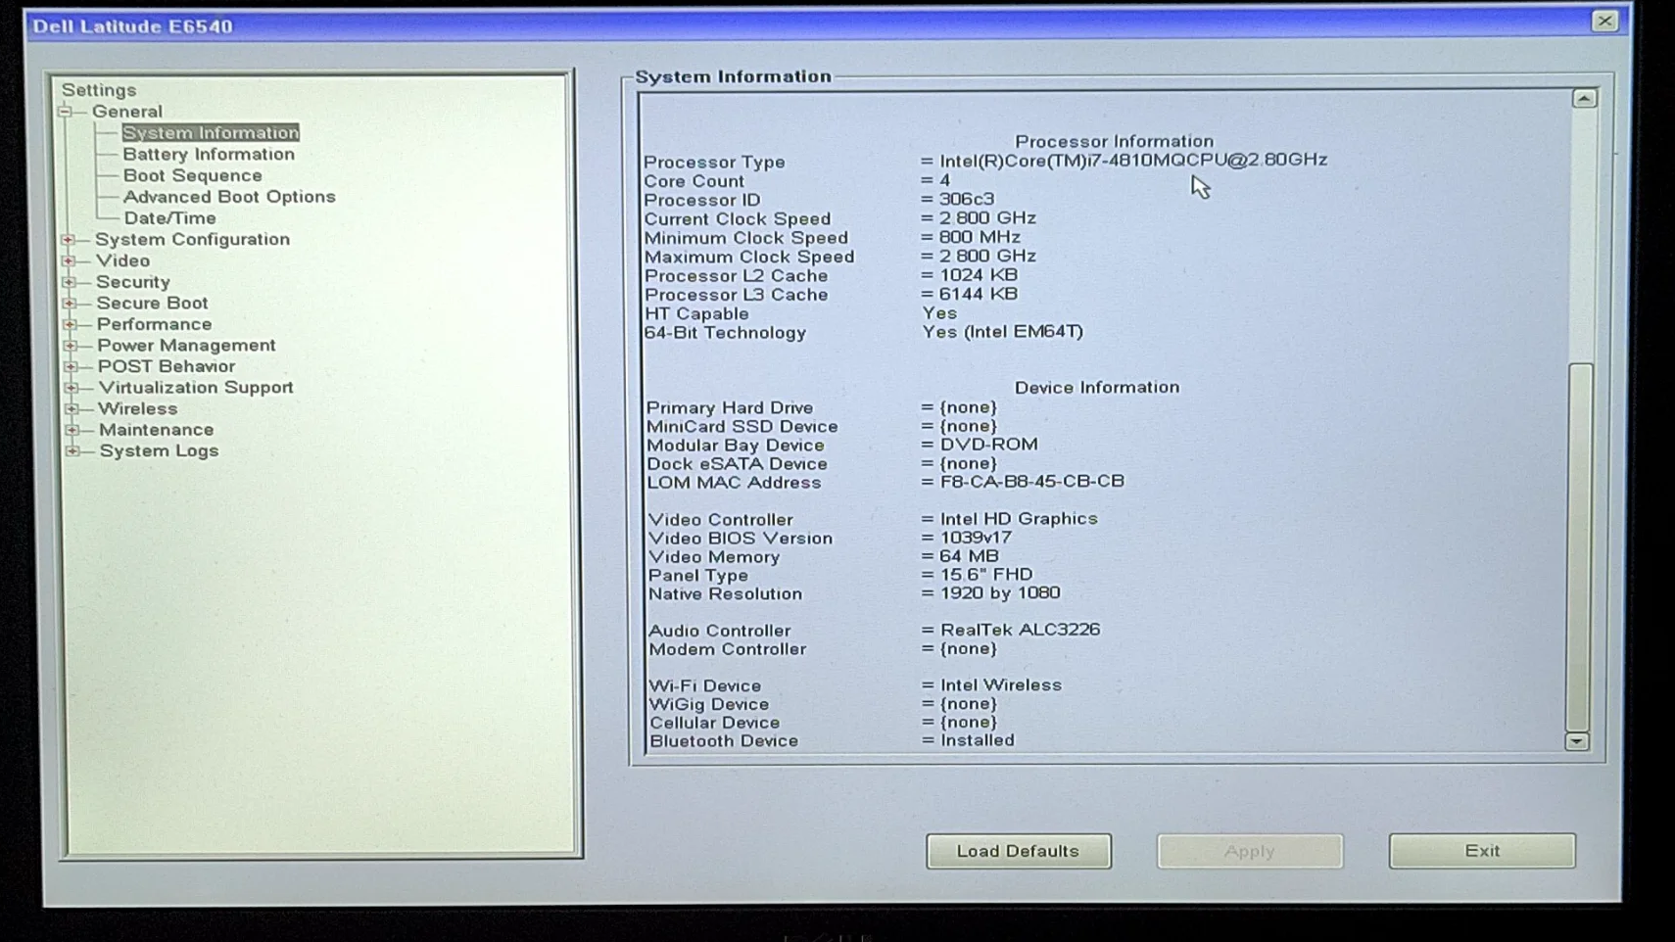Select the Performance category label

click(x=155, y=324)
